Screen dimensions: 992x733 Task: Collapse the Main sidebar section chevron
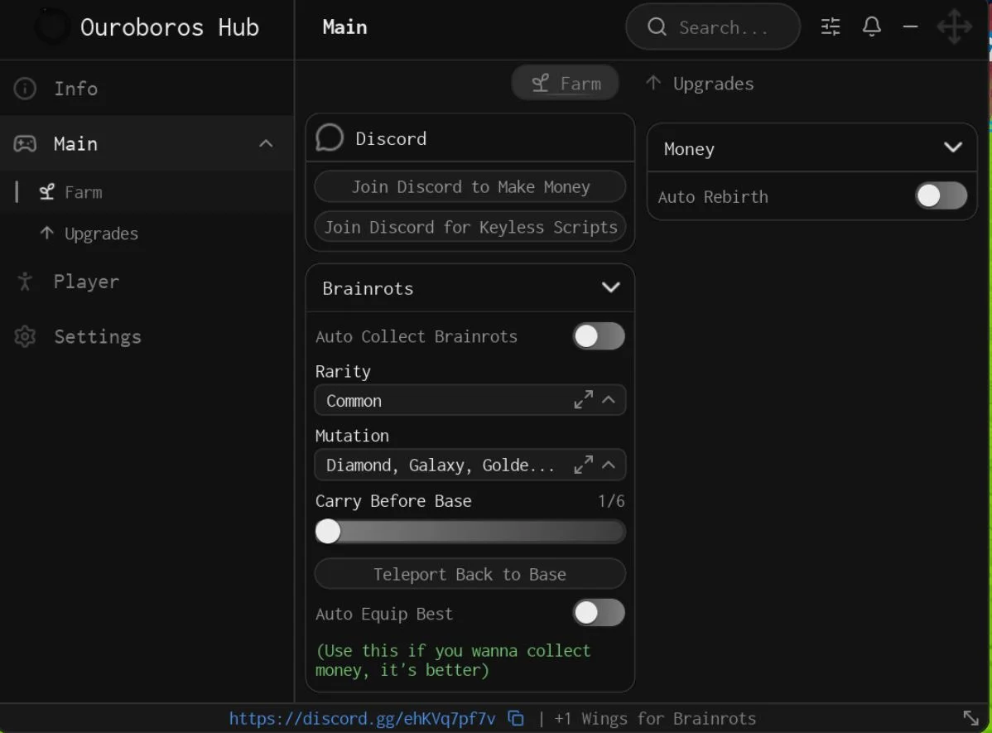click(267, 143)
